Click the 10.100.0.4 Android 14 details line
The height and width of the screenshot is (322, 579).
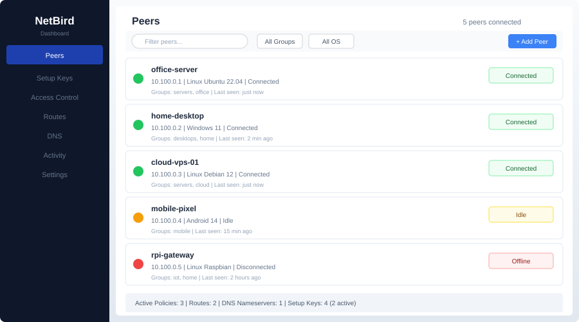tap(192, 221)
